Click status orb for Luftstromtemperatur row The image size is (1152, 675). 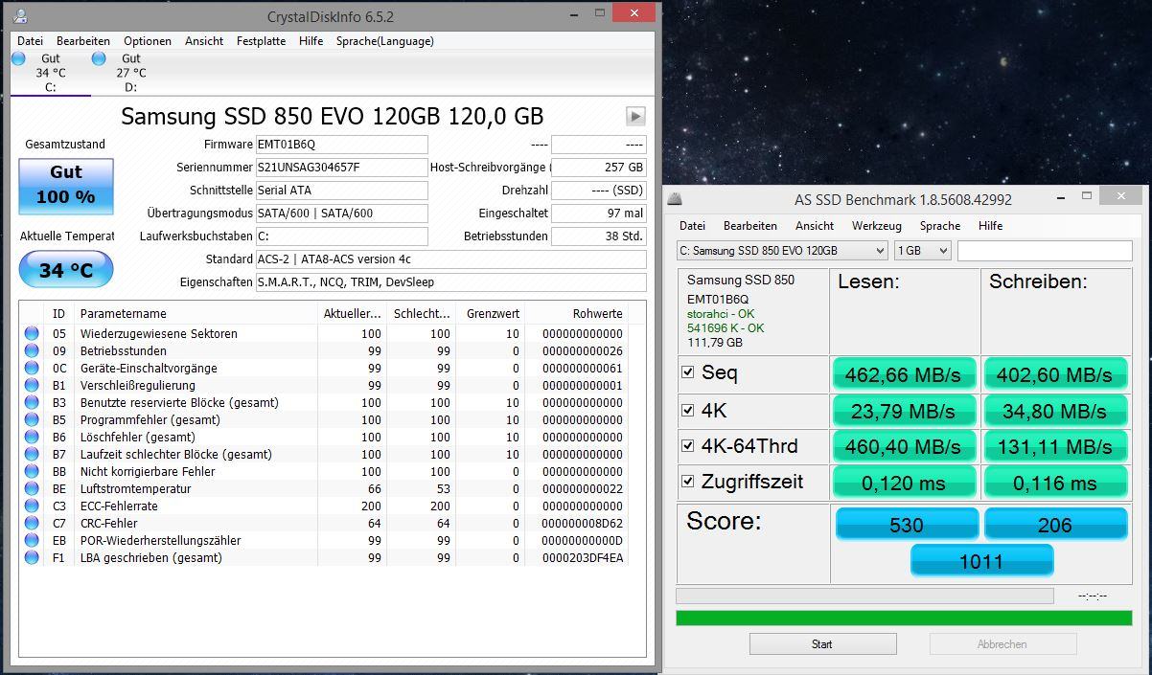pos(32,488)
